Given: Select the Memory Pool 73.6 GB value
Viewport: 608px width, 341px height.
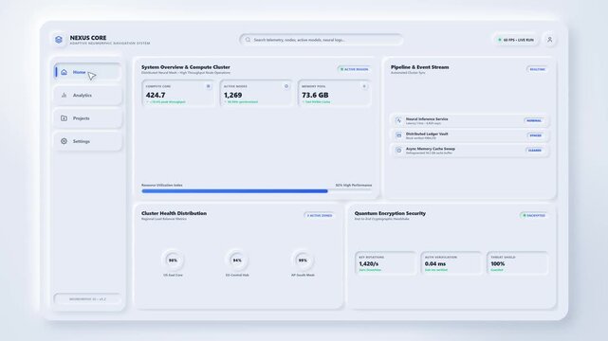Looking at the screenshot, I should click(x=315, y=95).
